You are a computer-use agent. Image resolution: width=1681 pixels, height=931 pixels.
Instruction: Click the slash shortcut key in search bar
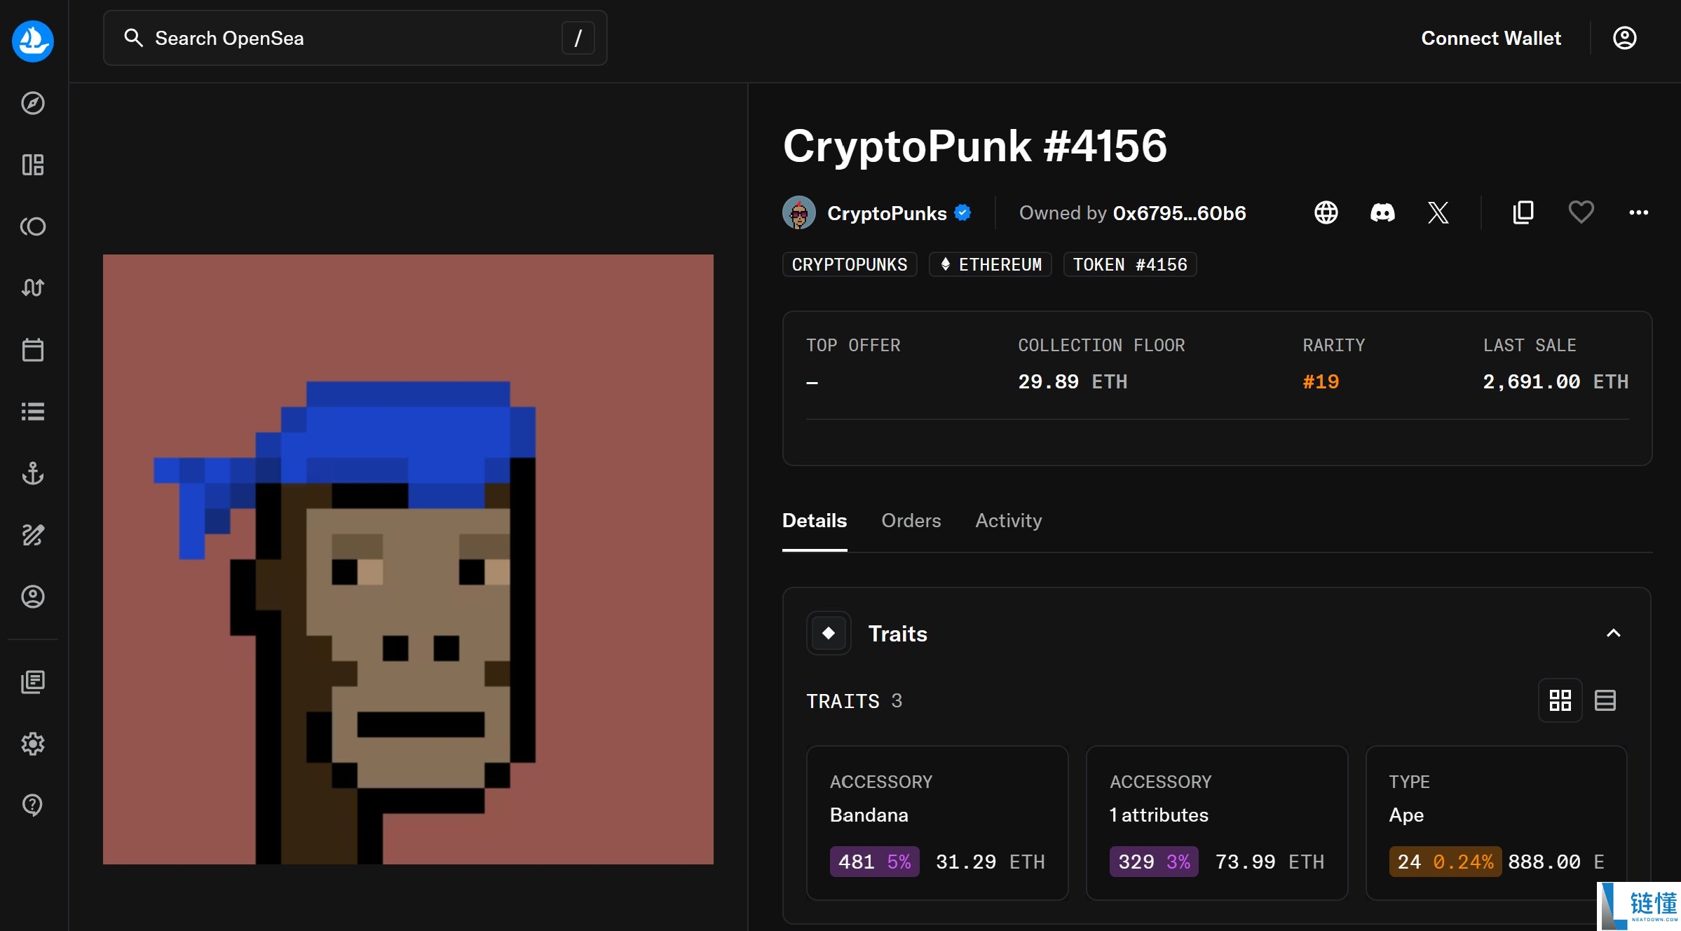tap(578, 38)
